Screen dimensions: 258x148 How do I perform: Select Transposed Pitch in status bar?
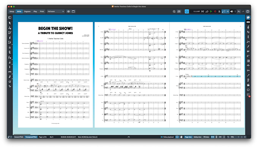(31, 137)
